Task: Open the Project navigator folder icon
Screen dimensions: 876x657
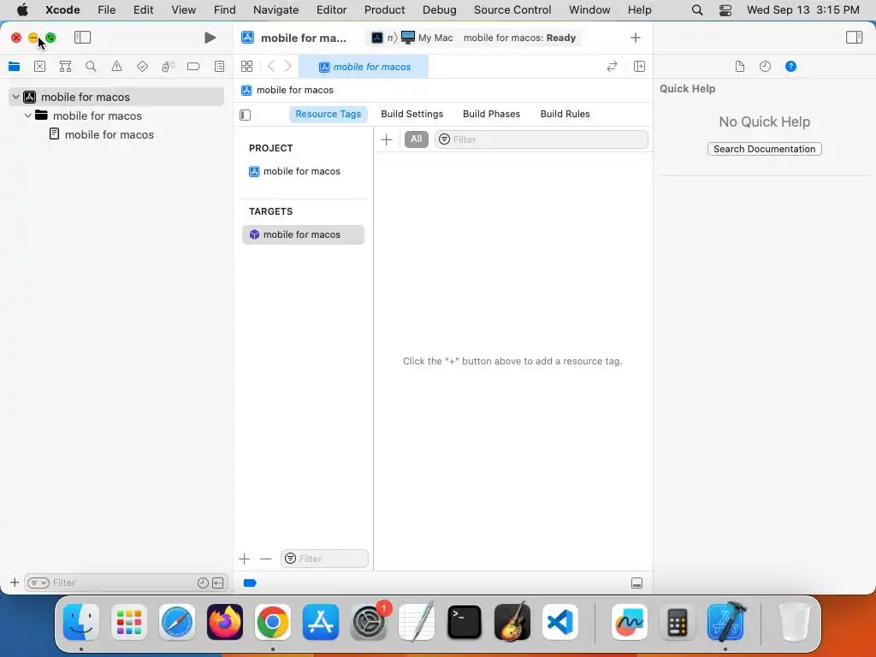Action: coord(14,67)
